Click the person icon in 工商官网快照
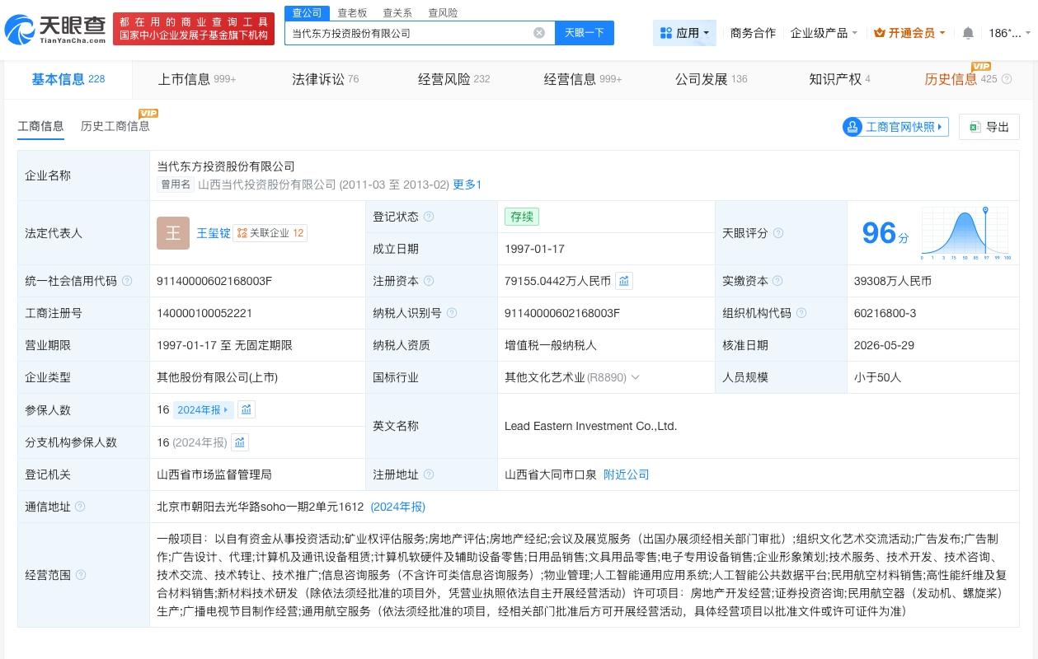 pos(852,127)
